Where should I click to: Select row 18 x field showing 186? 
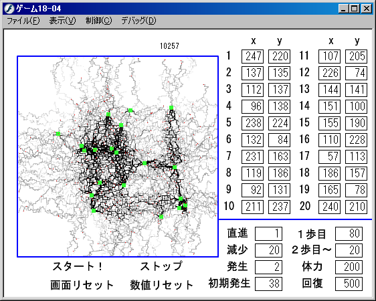(x=329, y=173)
